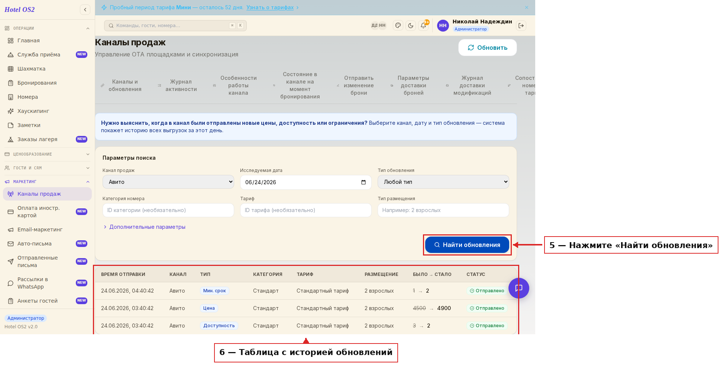Screen dimensions: 727x371
Task: Open the Канал продаж dropdown
Action: point(168,182)
